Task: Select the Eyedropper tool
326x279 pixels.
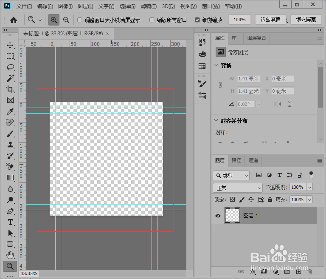Action: (x=10, y=111)
